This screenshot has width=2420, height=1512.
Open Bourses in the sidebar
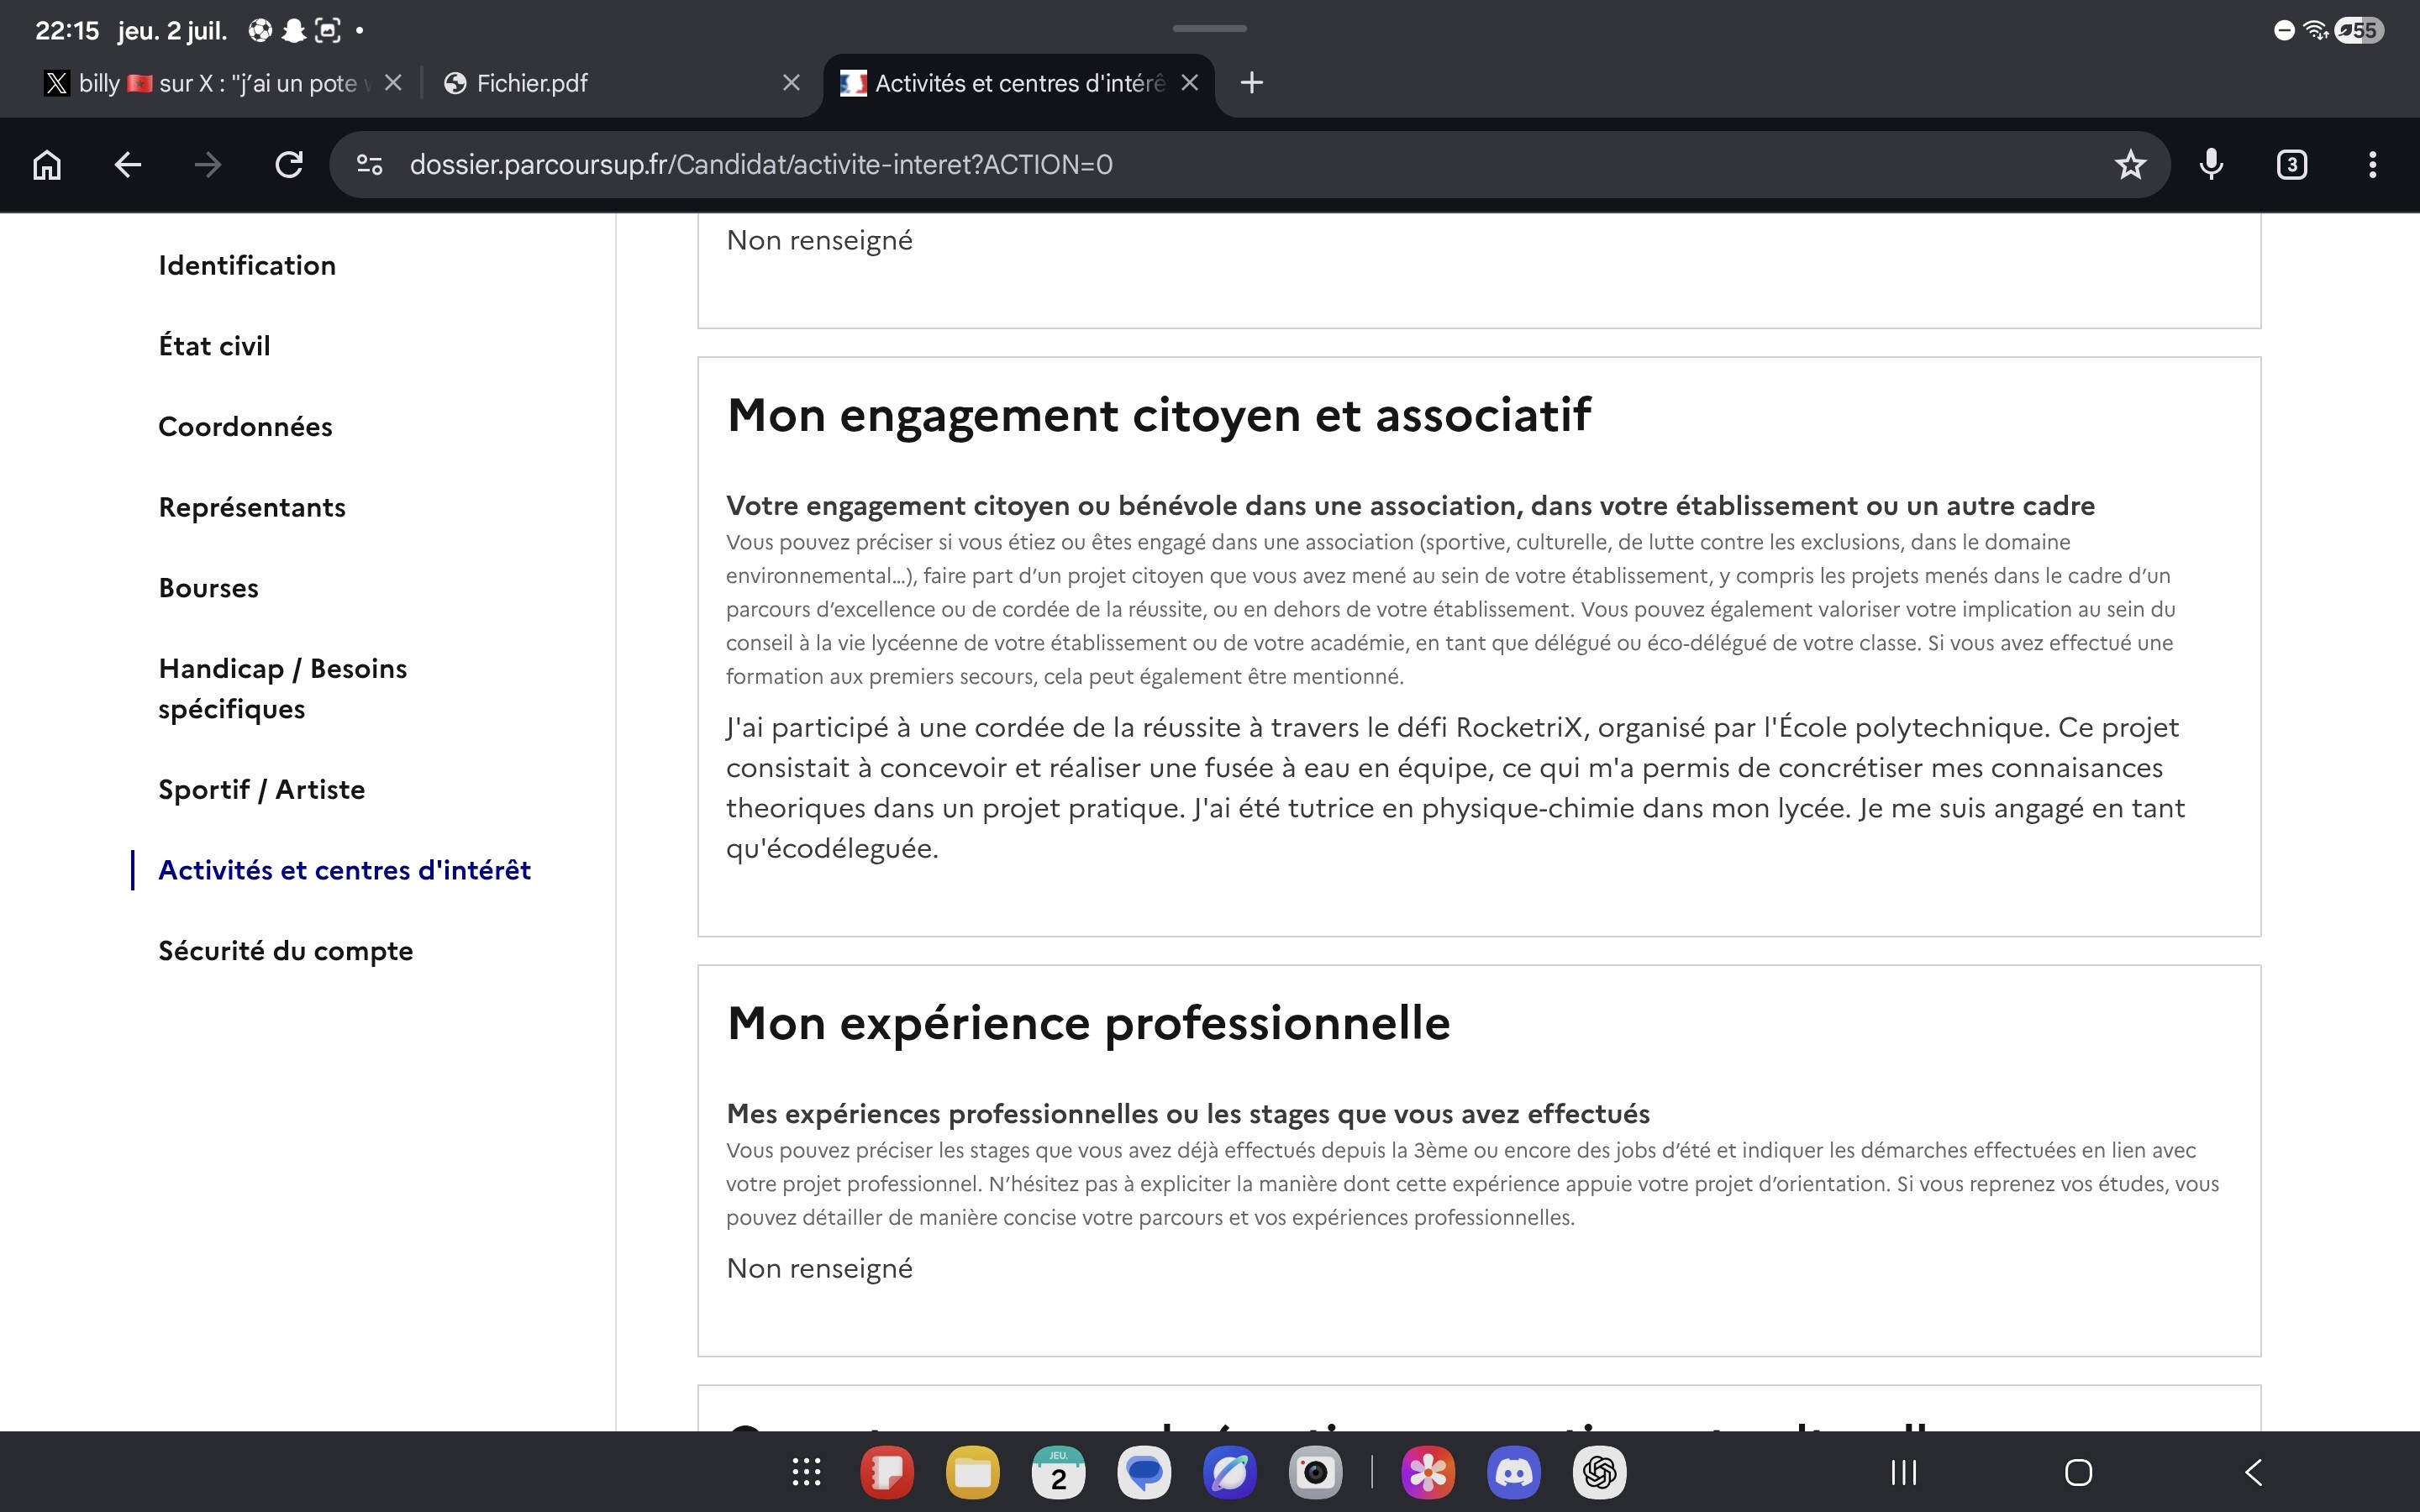[208, 588]
